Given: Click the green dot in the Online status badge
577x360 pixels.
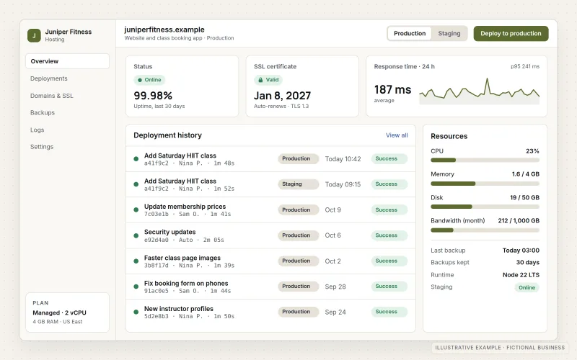Looking at the screenshot, I should [140, 80].
